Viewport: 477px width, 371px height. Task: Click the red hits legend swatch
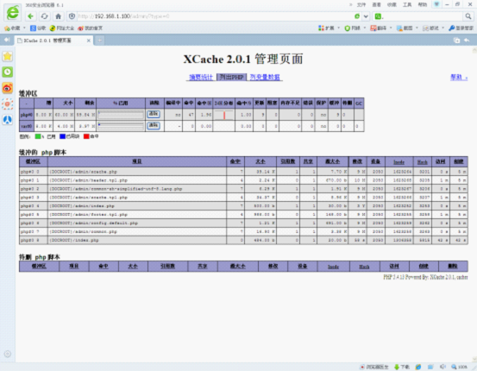[x=86, y=136]
